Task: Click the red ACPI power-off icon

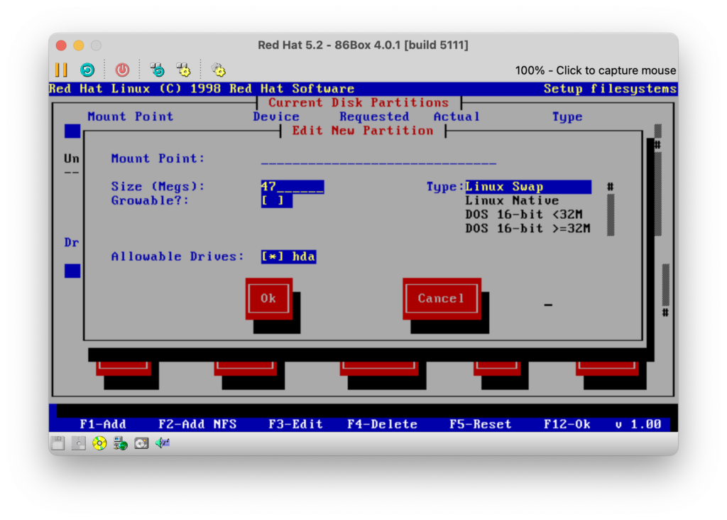Action: pyautogui.click(x=122, y=70)
